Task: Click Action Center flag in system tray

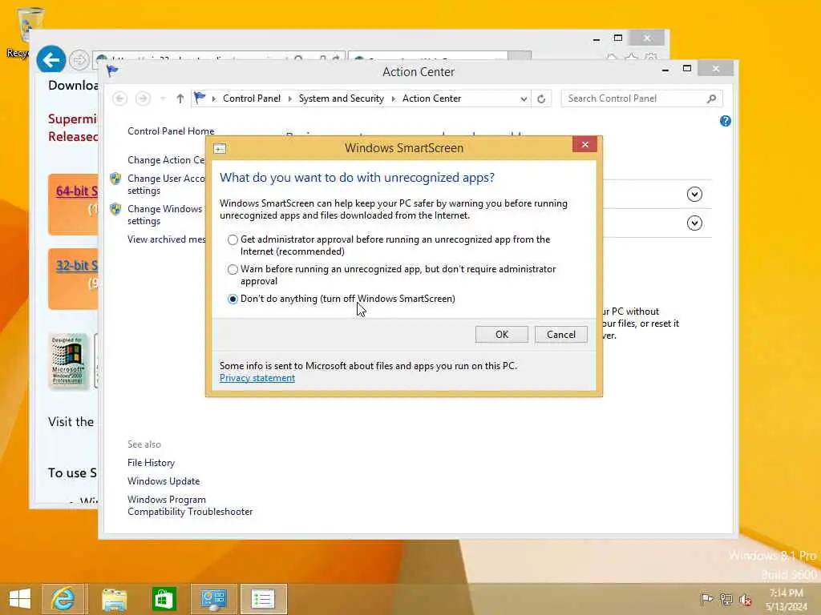Action: [706, 599]
